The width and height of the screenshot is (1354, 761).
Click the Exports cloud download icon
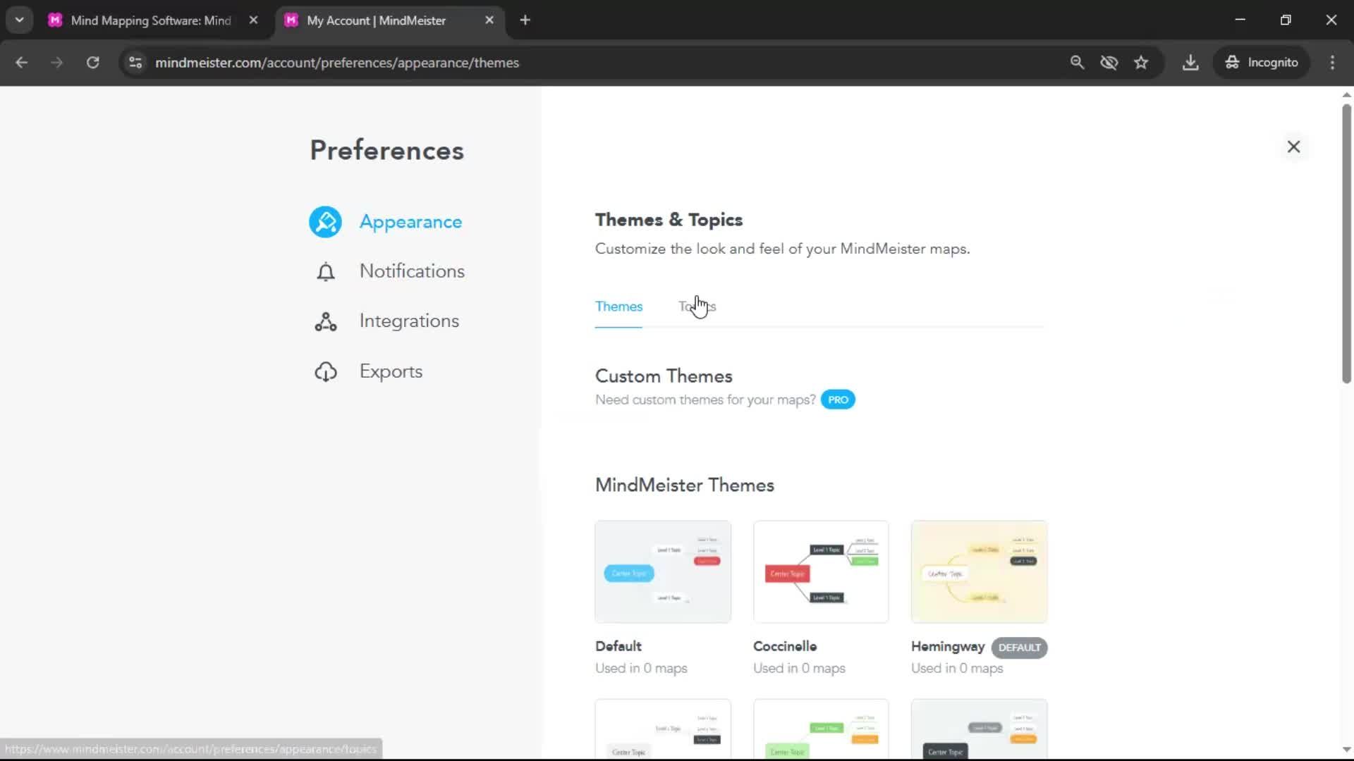pyautogui.click(x=325, y=372)
